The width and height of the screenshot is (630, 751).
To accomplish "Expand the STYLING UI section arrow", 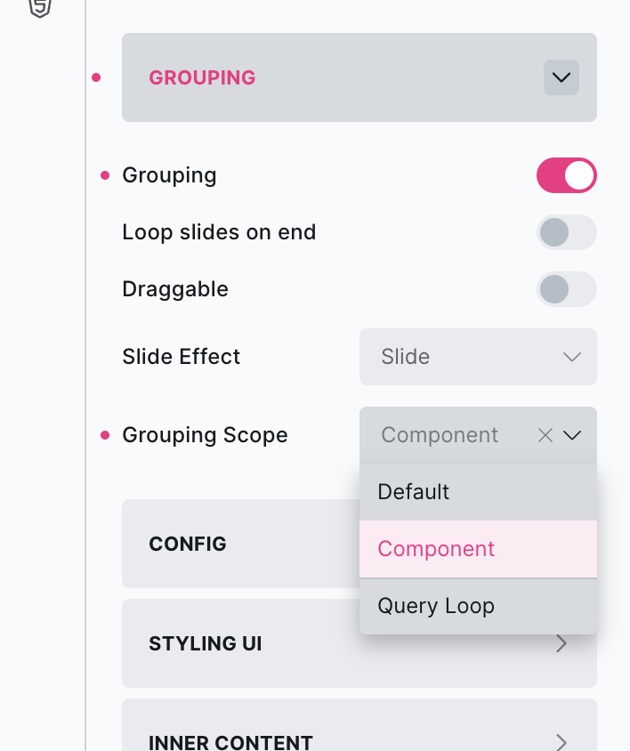I will [561, 643].
